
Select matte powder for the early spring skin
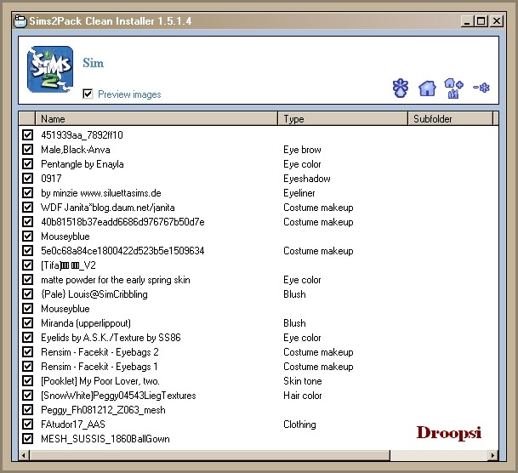point(116,280)
